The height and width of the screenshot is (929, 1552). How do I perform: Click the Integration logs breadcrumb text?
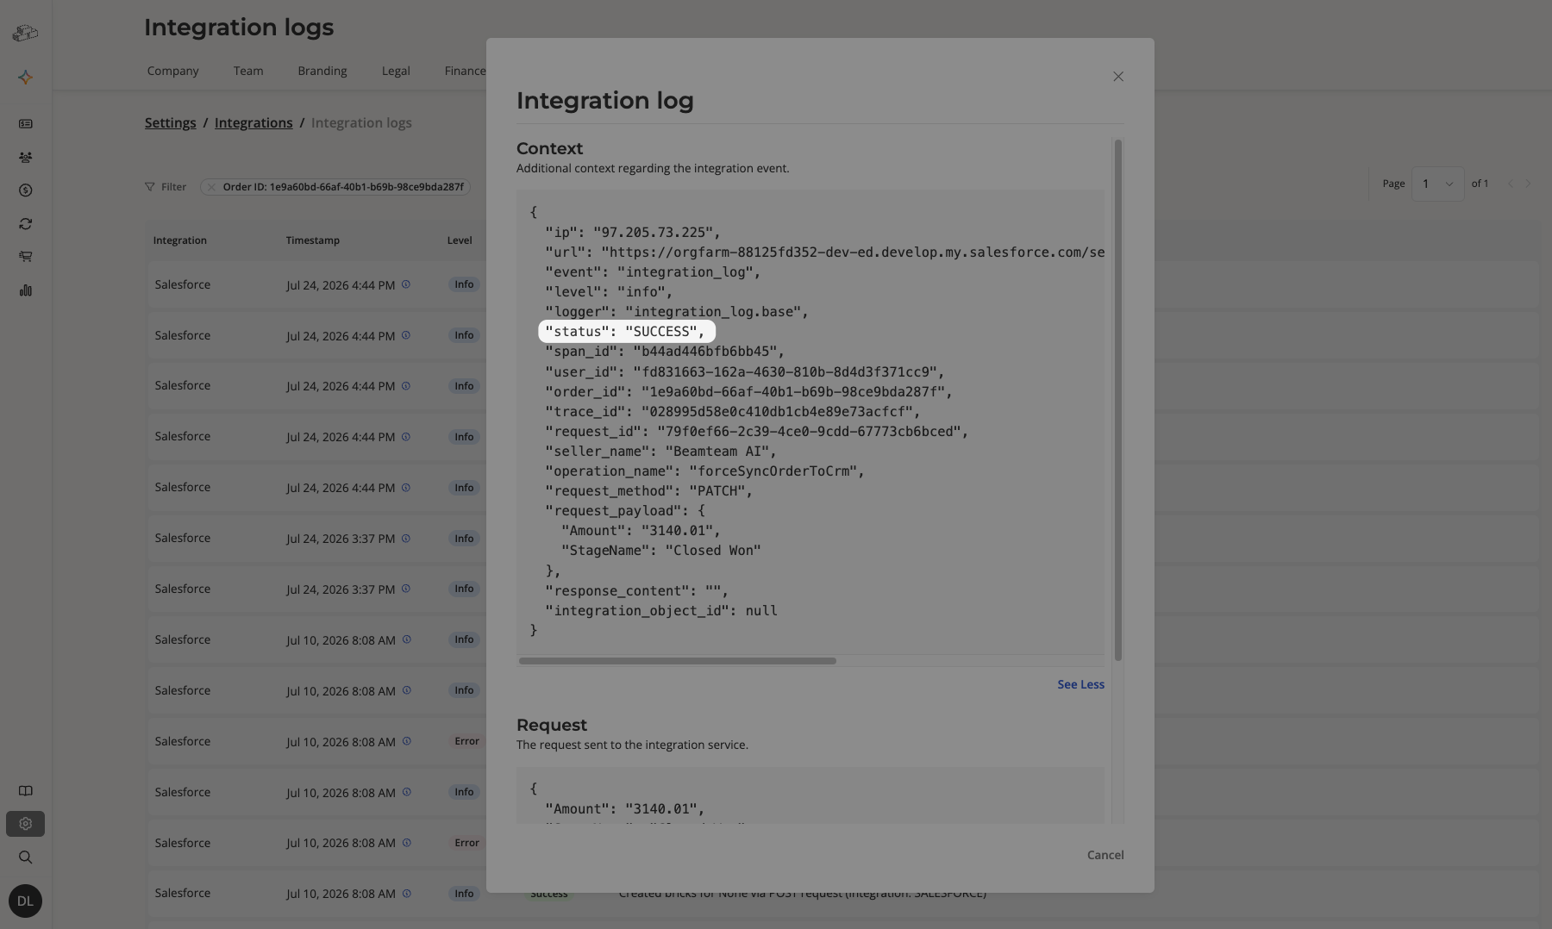[x=361, y=123]
